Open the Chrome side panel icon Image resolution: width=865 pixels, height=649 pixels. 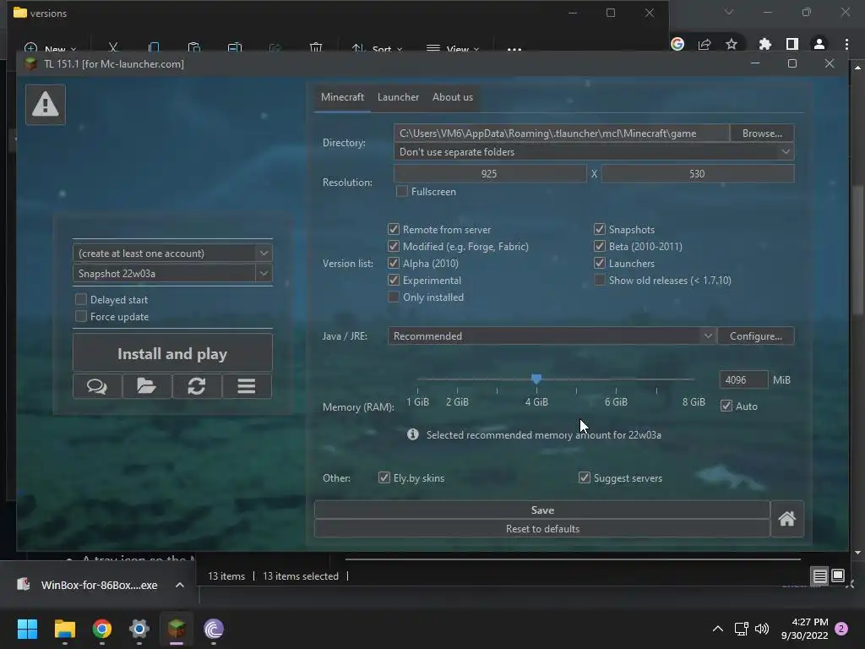point(792,44)
